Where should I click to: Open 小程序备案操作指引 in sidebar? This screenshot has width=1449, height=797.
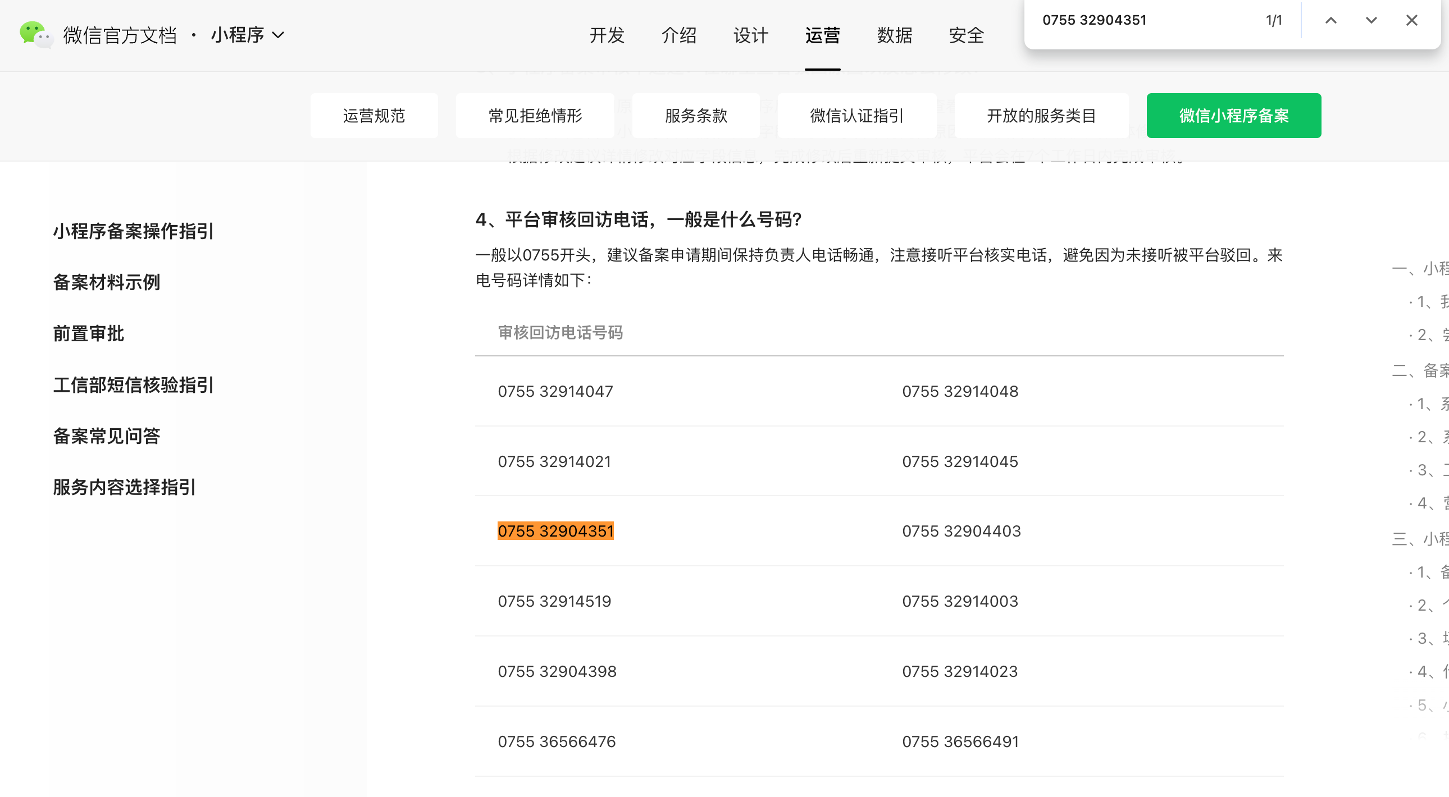(133, 231)
